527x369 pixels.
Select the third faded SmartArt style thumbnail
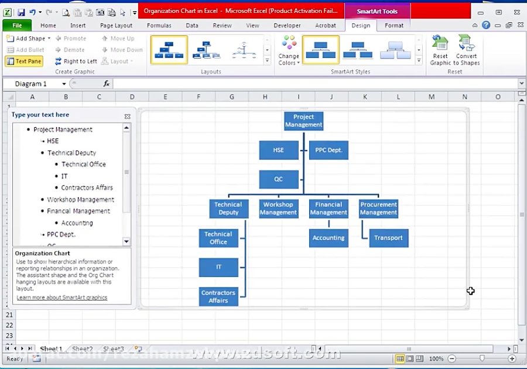[x=395, y=50]
